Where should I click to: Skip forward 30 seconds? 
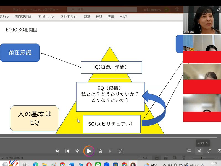101,151
